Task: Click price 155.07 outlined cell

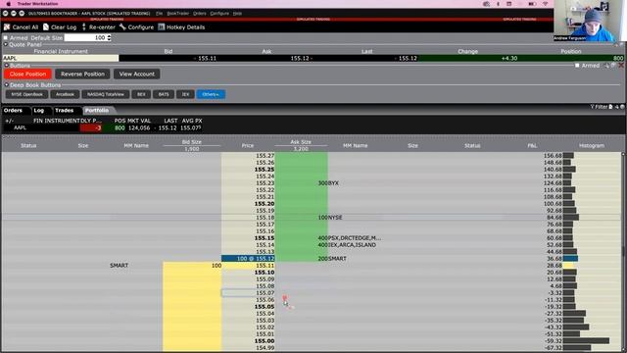Action: point(248,293)
